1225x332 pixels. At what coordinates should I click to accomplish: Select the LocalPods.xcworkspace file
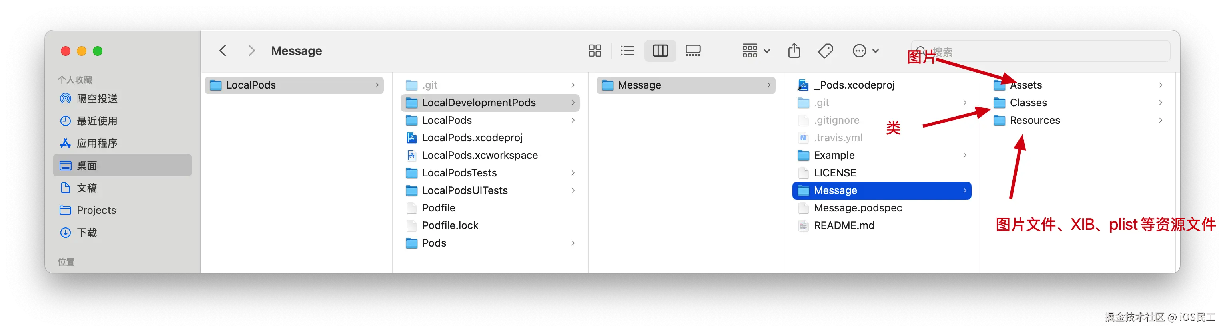click(479, 155)
